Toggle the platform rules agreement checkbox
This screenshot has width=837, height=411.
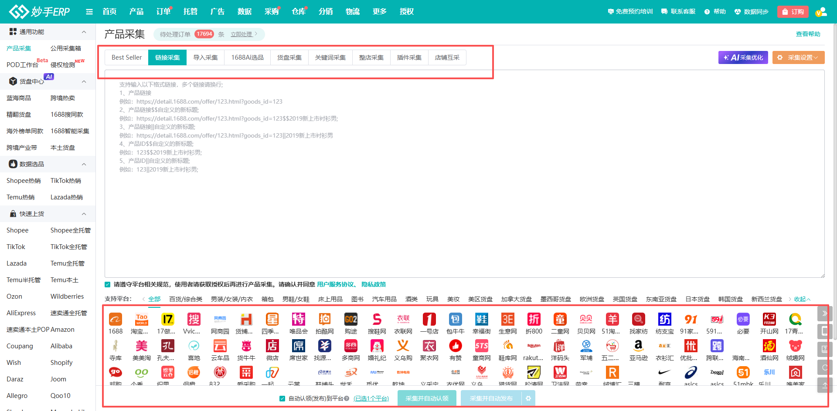[x=108, y=285]
